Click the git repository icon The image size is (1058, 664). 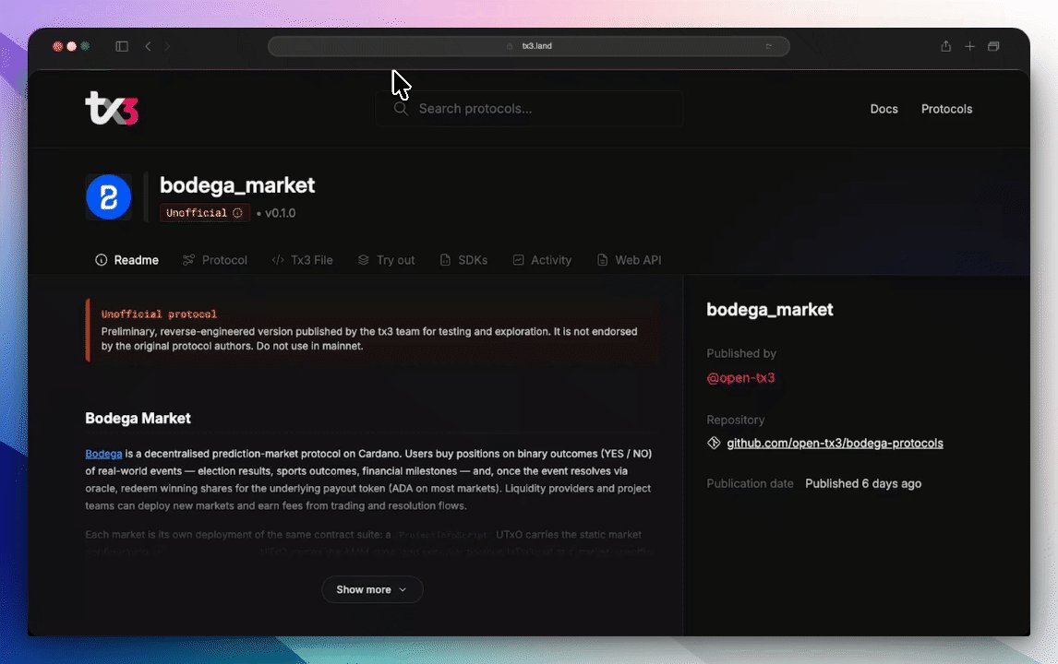tap(714, 443)
